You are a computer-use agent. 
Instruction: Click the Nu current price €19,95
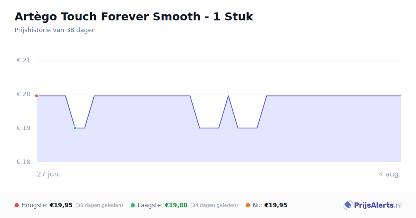(x=276, y=205)
